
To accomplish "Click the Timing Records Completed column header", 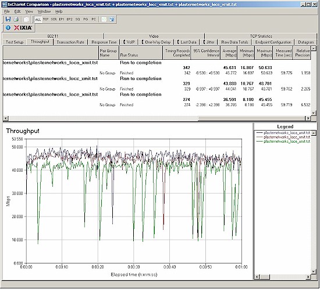I will pos(177,53).
